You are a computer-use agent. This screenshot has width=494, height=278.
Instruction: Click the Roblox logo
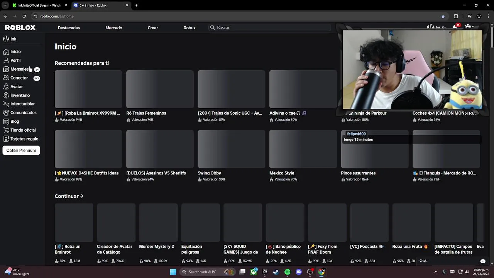click(20, 27)
